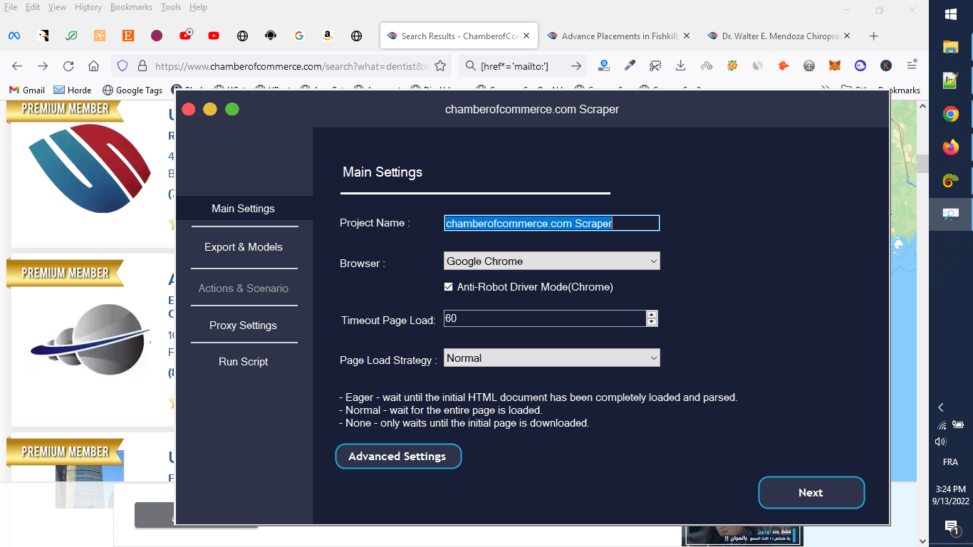973x547 pixels.
Task: Open the File menu
Action: (11, 7)
